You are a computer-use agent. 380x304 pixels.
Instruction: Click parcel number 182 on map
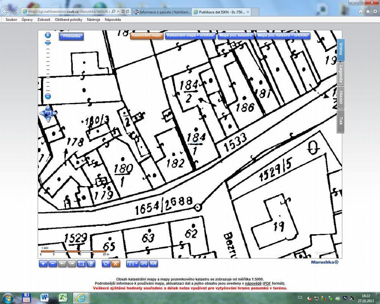tap(176, 163)
